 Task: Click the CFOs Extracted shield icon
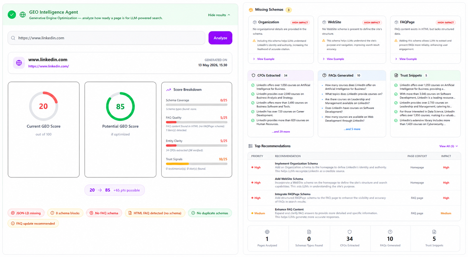(253, 75)
